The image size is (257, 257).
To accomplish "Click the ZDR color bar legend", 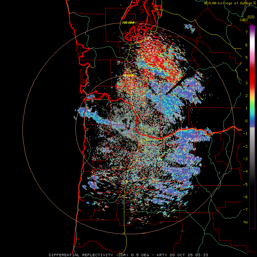I will click(252, 127).
